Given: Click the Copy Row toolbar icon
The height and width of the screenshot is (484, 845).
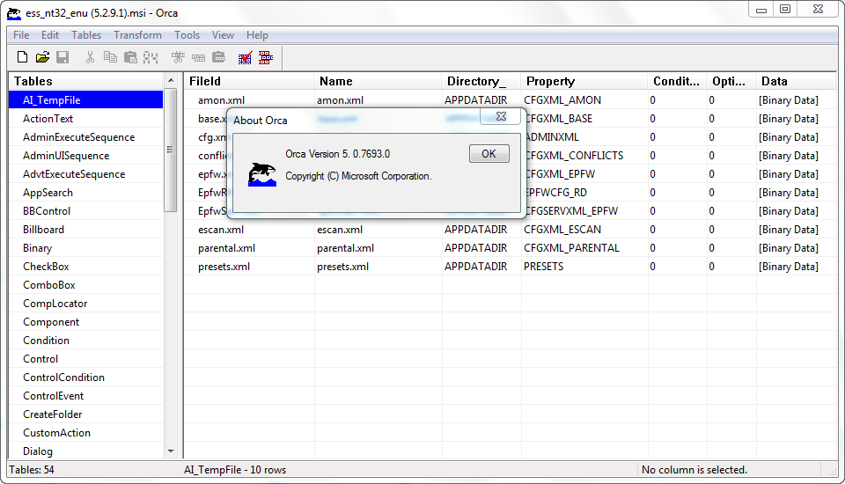Looking at the screenshot, I should tap(198, 57).
